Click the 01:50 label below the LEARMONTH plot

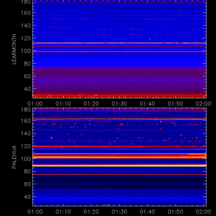[175, 104]
